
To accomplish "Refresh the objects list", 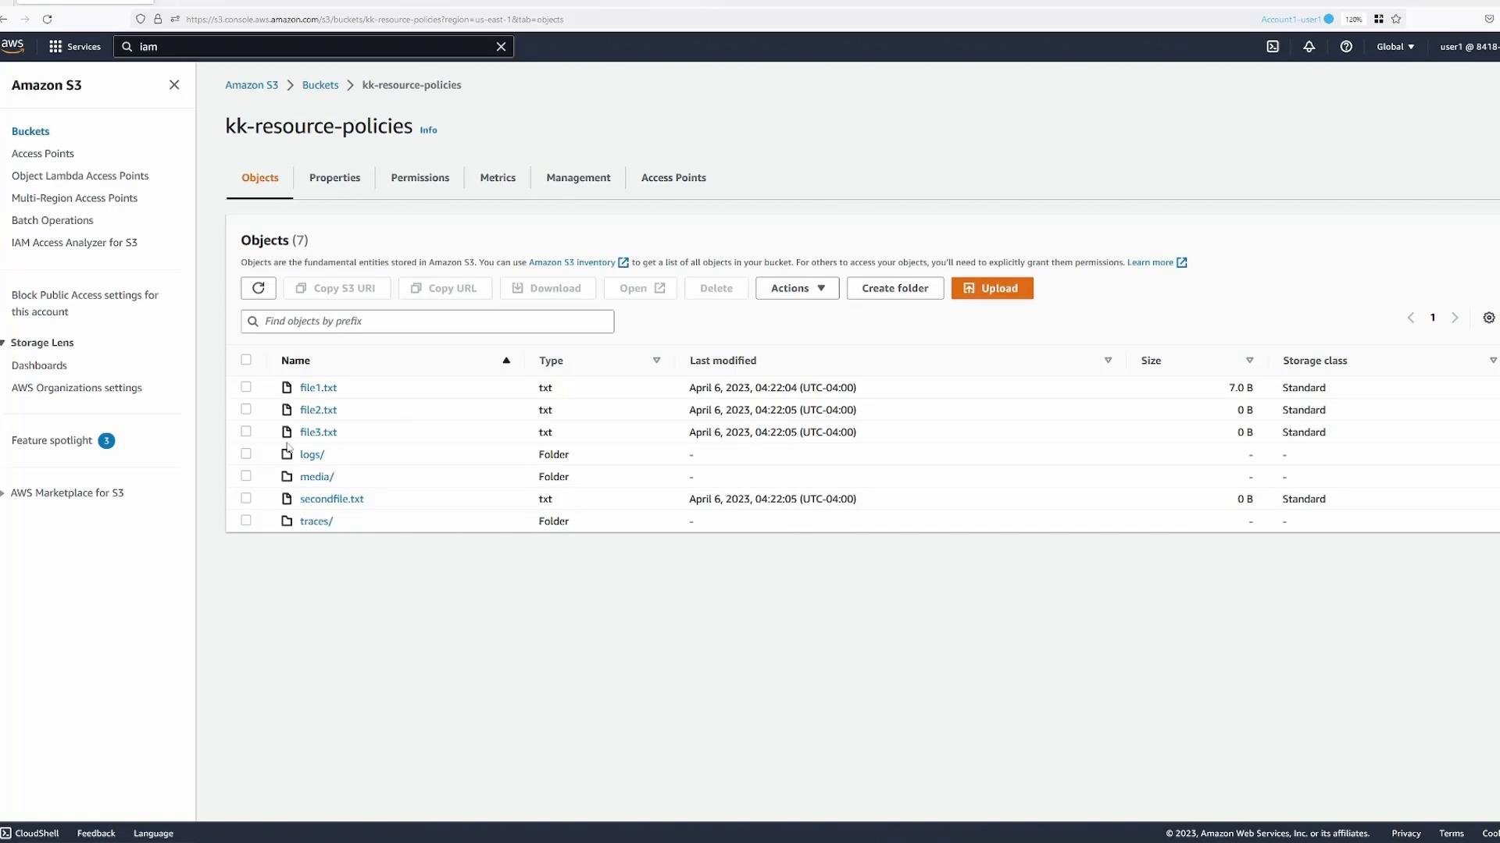I will coord(259,288).
